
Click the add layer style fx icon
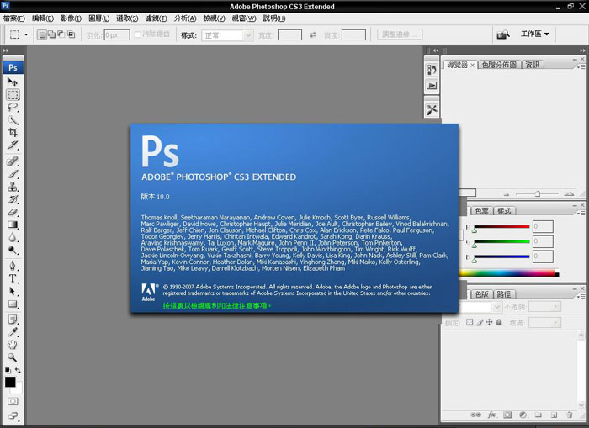point(491,415)
